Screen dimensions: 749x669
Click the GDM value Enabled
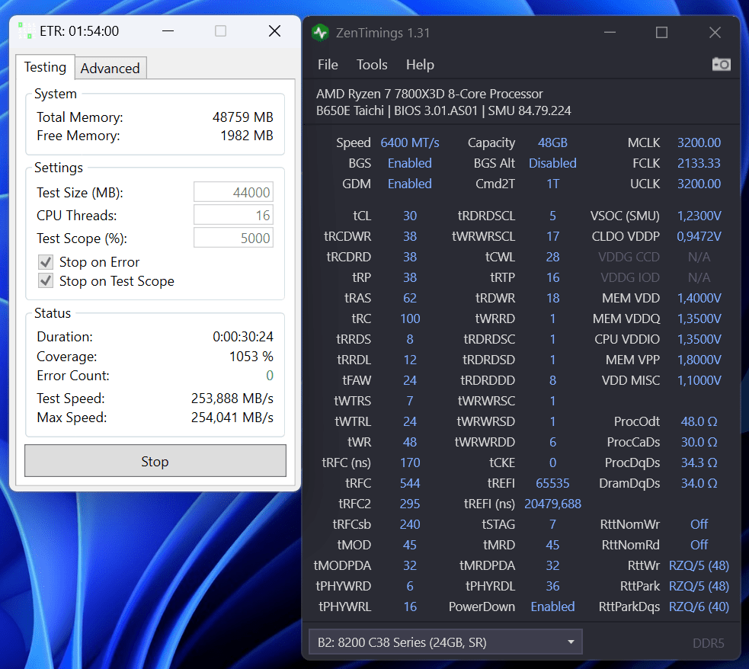tap(410, 184)
